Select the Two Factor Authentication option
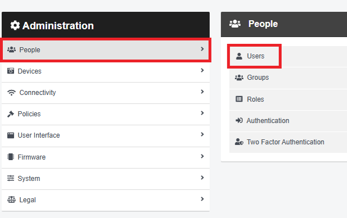This screenshot has height=218, width=347. pos(288,142)
